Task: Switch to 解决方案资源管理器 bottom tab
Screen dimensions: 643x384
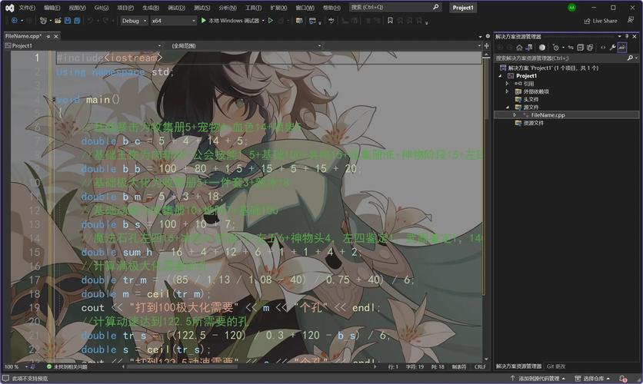Action: pyautogui.click(x=518, y=366)
